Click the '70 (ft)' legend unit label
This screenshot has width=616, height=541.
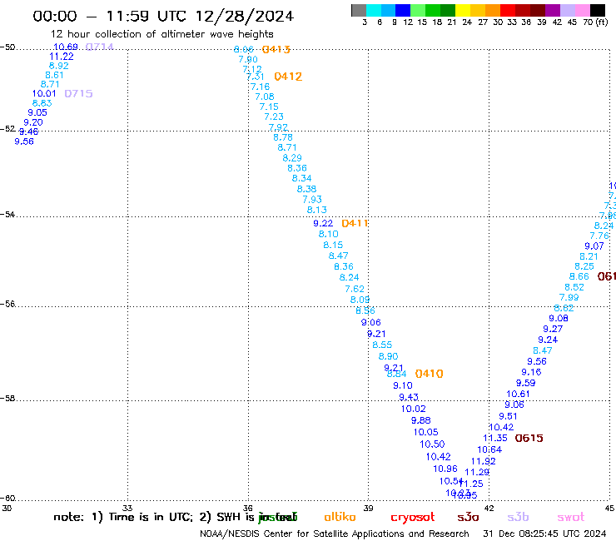(595, 22)
